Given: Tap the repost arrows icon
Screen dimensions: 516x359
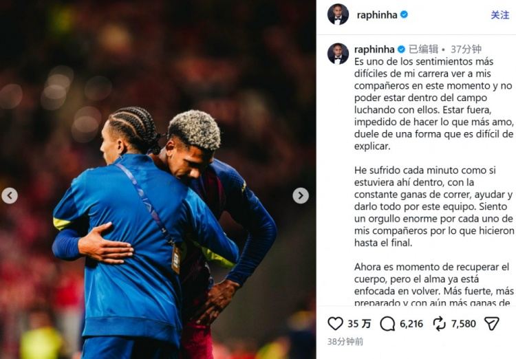Looking at the screenshot, I should [440, 324].
